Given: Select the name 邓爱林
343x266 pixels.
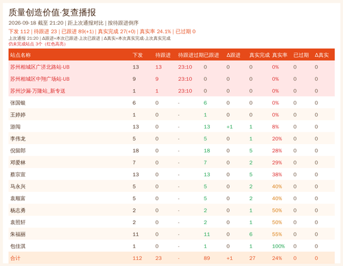Looking at the screenshot, I should coord(18,162).
